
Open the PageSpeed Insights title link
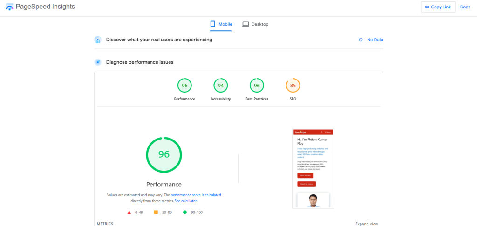[x=45, y=7]
